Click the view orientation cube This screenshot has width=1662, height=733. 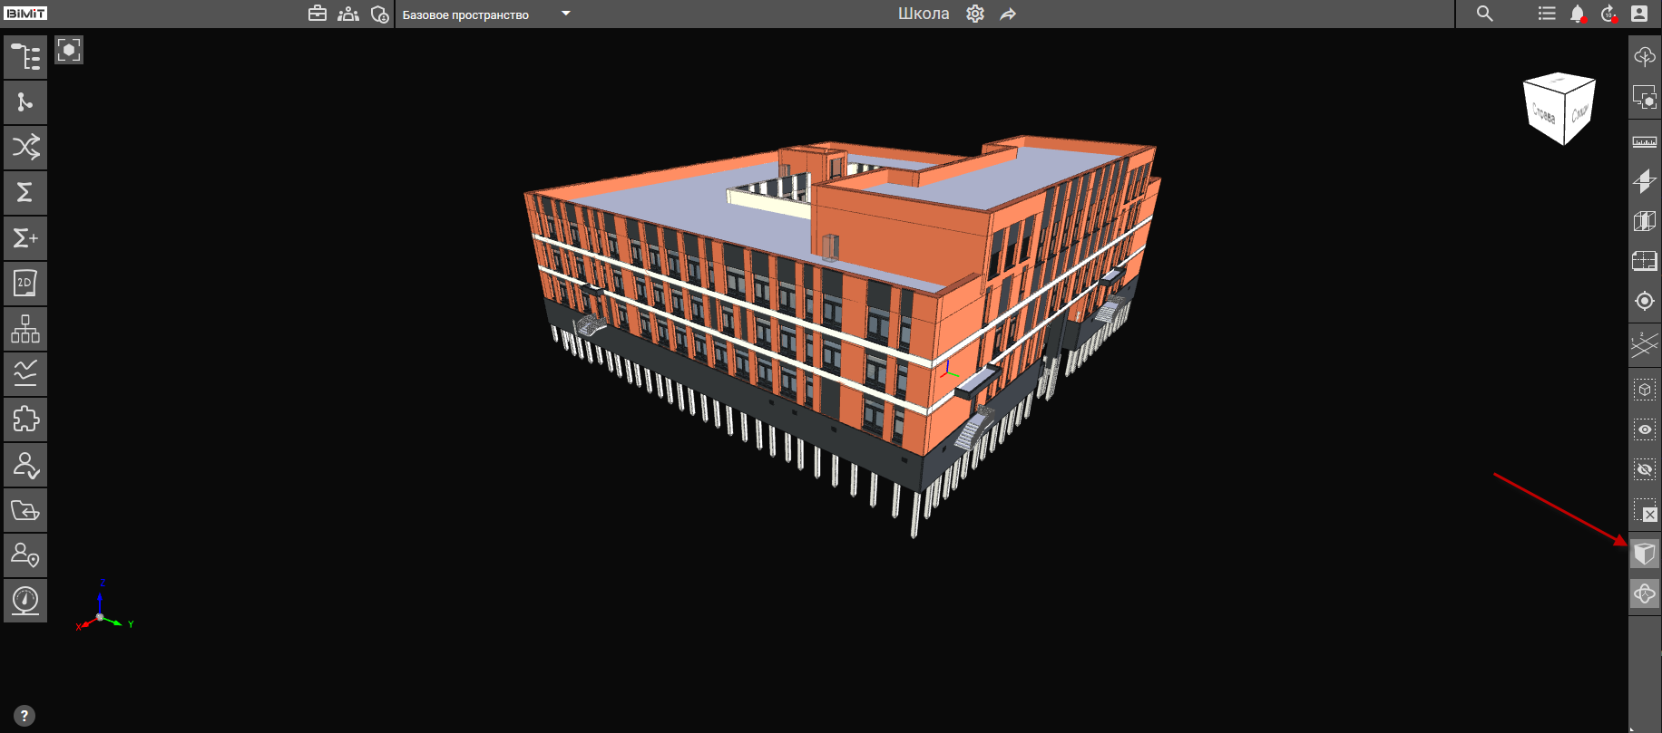pos(1559,109)
